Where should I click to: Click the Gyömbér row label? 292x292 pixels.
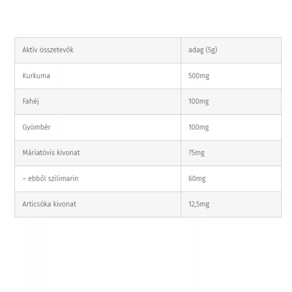coord(36,127)
